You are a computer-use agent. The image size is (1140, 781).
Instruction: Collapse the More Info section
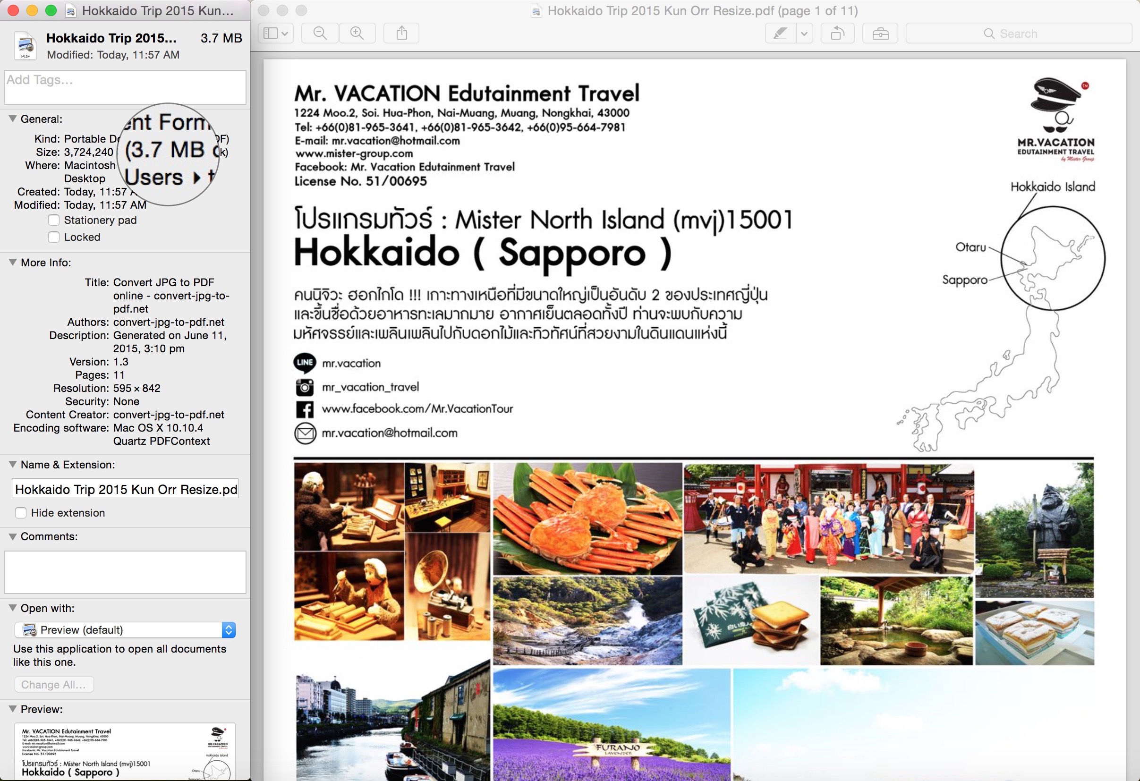click(x=13, y=263)
